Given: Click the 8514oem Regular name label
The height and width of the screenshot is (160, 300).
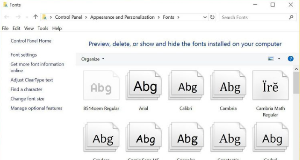Looking at the screenshot, I should pos(101,109).
